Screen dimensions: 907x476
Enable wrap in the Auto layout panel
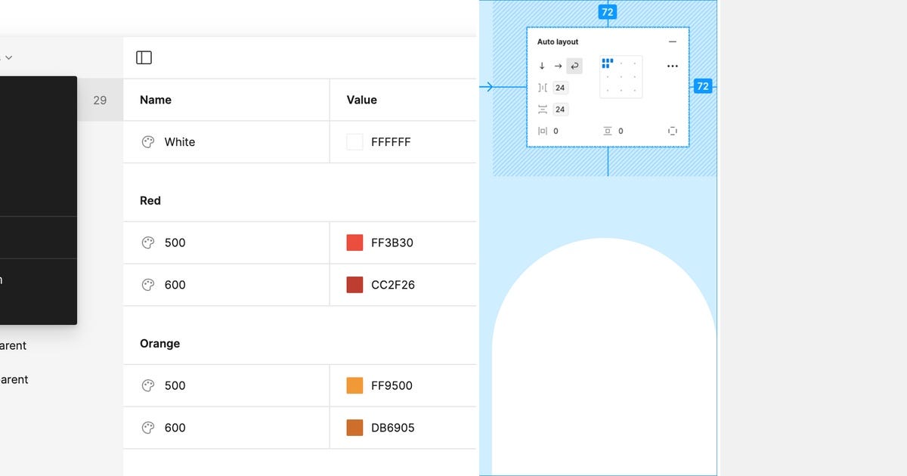click(x=574, y=66)
